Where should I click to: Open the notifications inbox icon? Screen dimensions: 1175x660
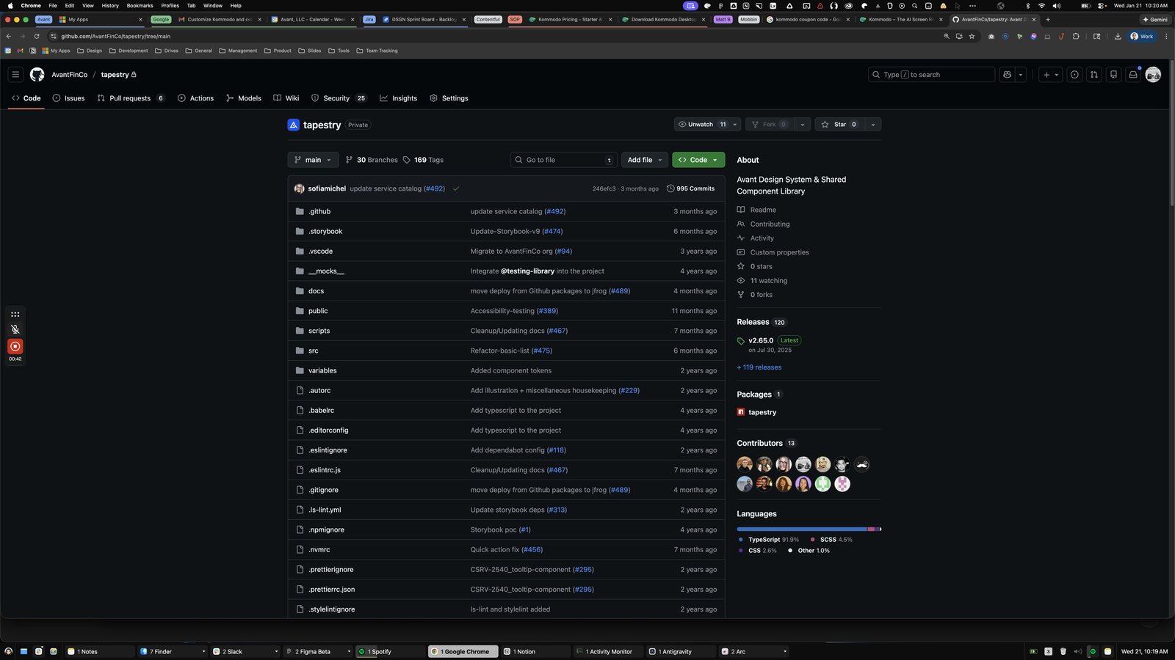1133,74
